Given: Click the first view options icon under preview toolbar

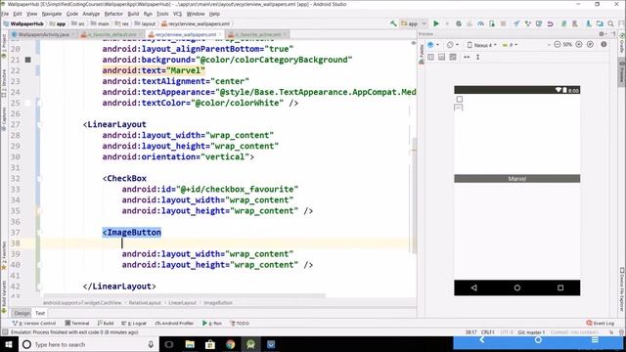Looking at the screenshot, I should pyautogui.click(x=430, y=57).
